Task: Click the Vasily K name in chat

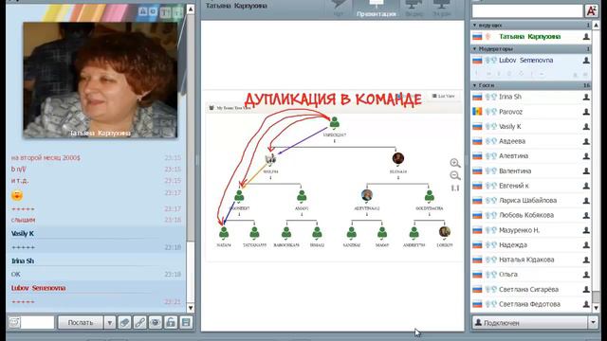Action: tap(23, 234)
